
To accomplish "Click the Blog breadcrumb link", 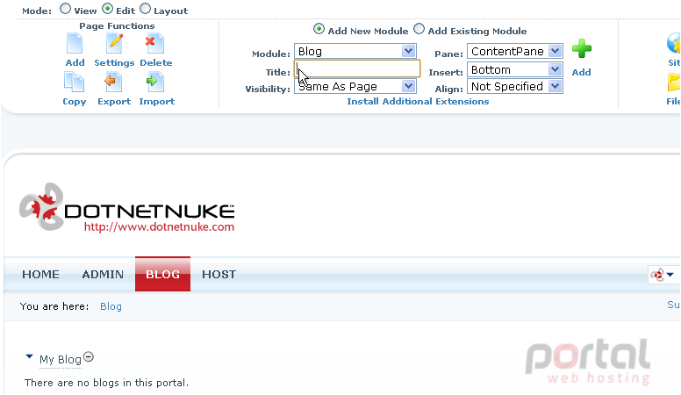I will coord(111,306).
